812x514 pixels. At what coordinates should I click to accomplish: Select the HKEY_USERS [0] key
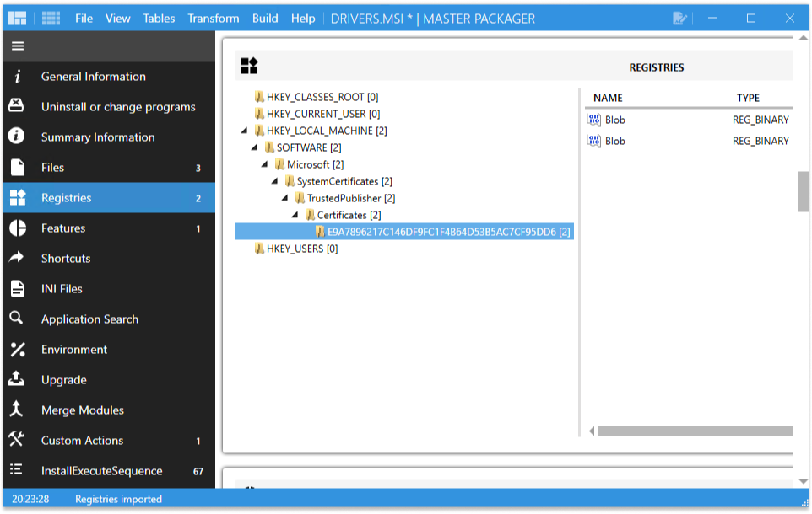[x=302, y=249]
